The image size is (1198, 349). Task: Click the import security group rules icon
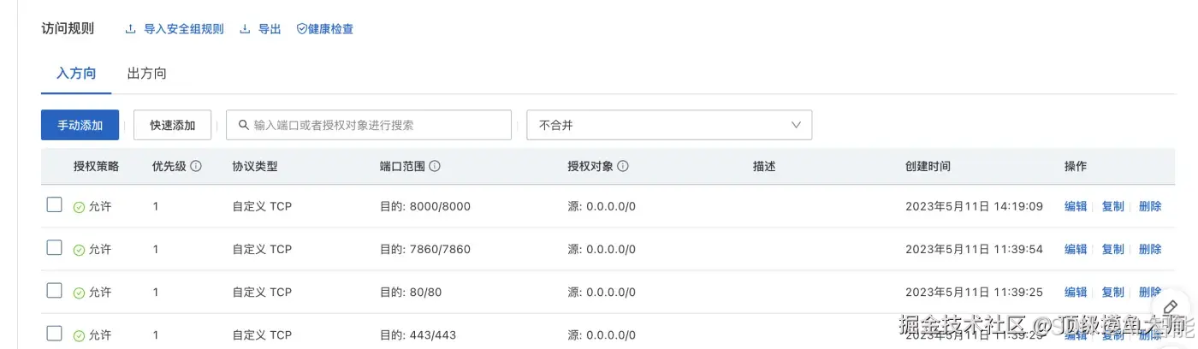131,29
